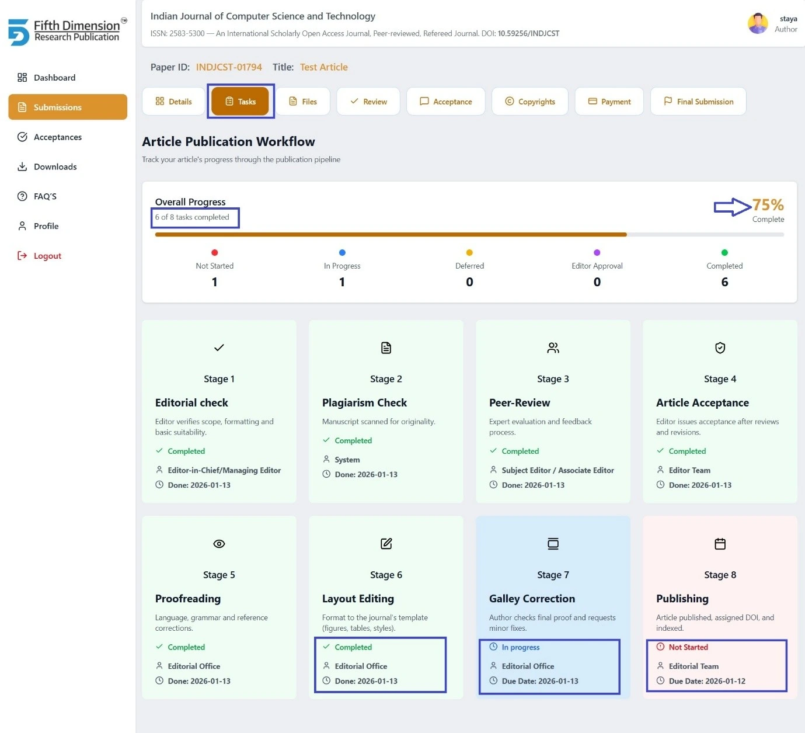805x733 pixels.
Task: Click the Stage 6 edit pencil icon
Action: [386, 544]
